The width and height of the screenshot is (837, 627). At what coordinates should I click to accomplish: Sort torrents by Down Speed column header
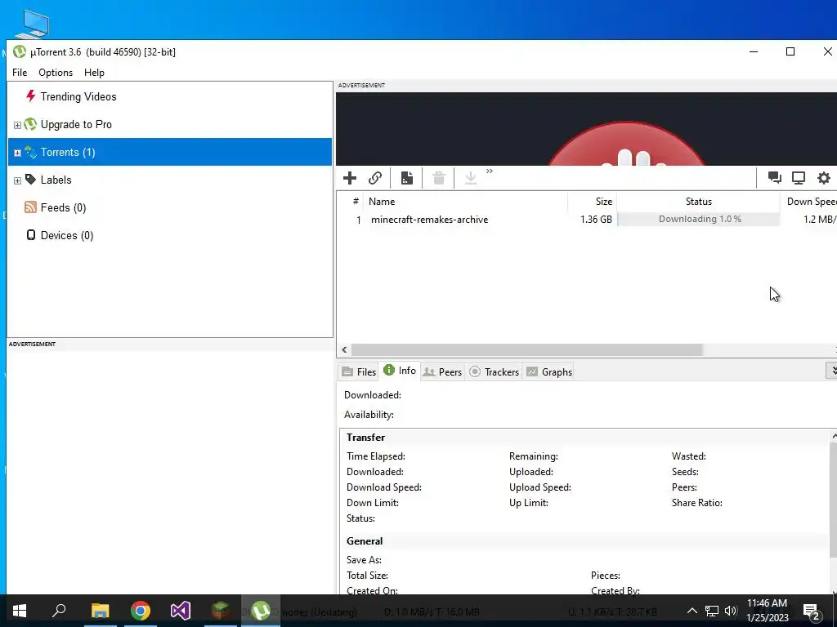pos(808,202)
